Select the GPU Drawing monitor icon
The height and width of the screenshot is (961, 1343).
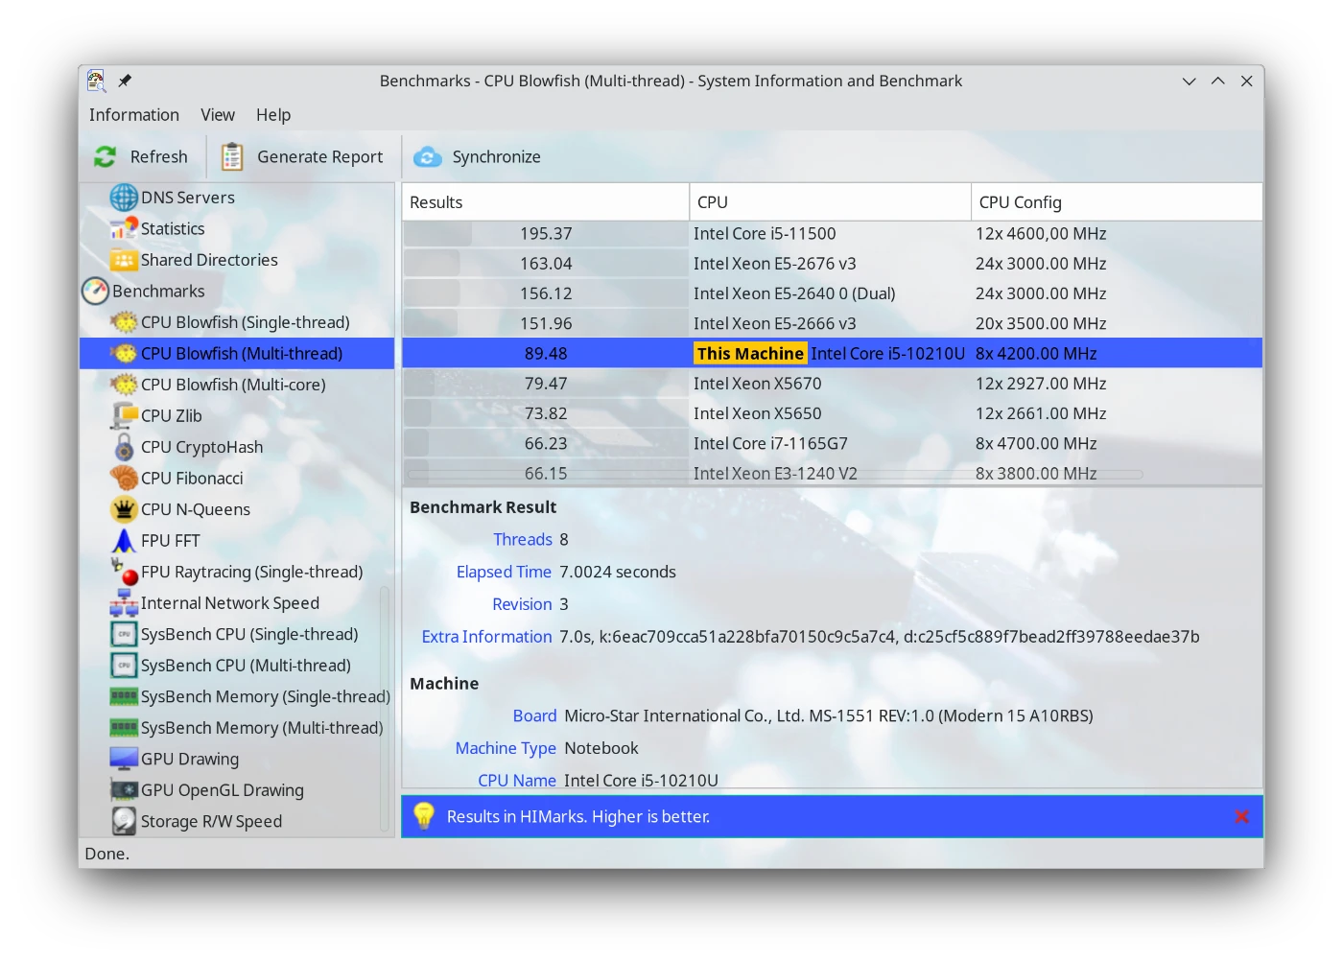click(x=124, y=759)
